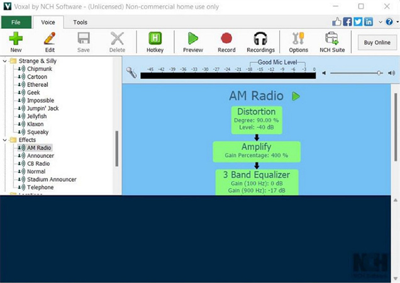400x283 pixels.
Task: Select the AM Radio voice
Action: tap(39, 148)
